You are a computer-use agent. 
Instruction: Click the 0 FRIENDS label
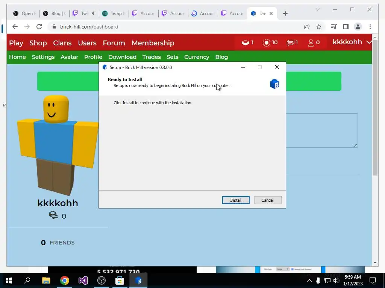pos(58,243)
